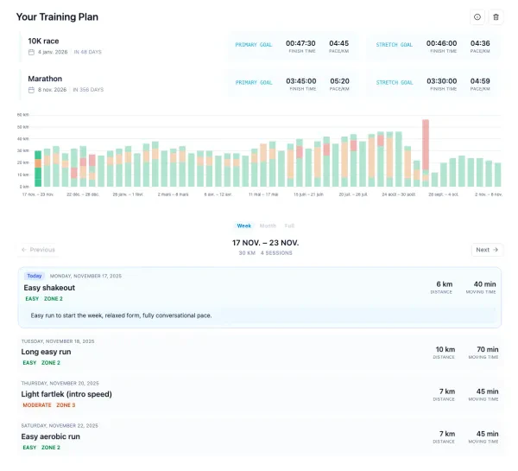The image size is (518, 471).
Task: Click the info icon beside the trash
Action: coord(477,16)
